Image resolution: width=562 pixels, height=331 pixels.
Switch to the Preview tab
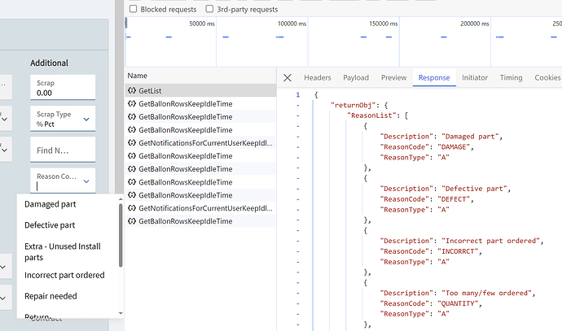click(393, 78)
